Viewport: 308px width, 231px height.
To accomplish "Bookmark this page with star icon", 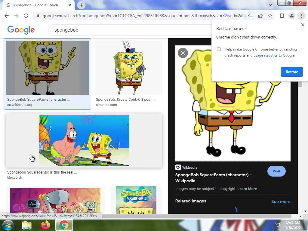I will pos(270,16).
